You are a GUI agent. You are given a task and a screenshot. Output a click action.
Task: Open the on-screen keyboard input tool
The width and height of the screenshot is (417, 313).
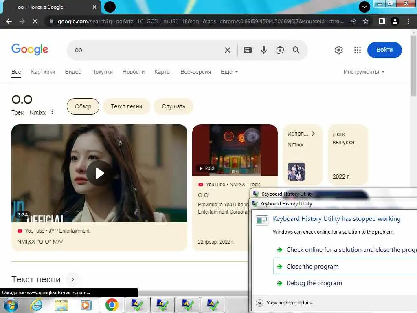click(x=248, y=50)
